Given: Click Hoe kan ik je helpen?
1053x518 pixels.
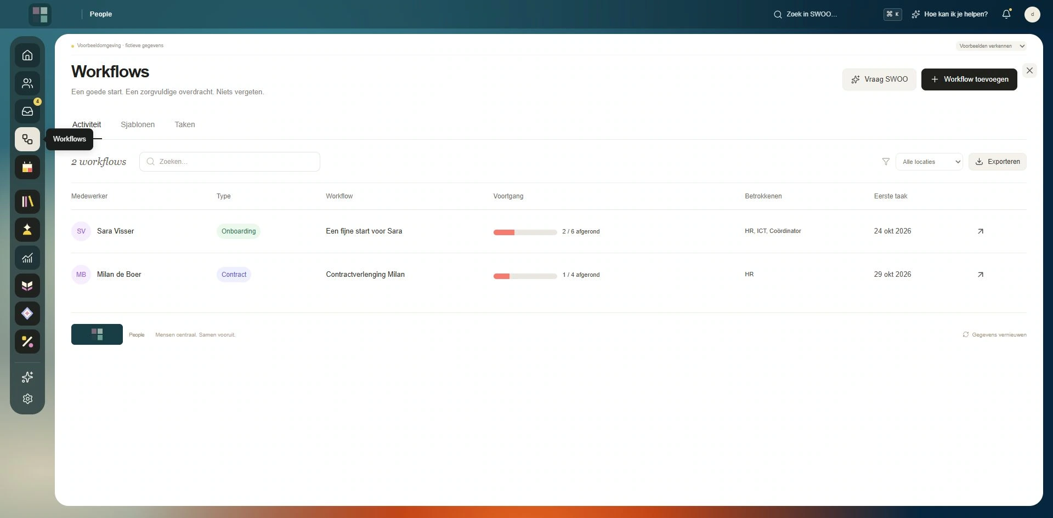Looking at the screenshot, I should click(x=949, y=14).
